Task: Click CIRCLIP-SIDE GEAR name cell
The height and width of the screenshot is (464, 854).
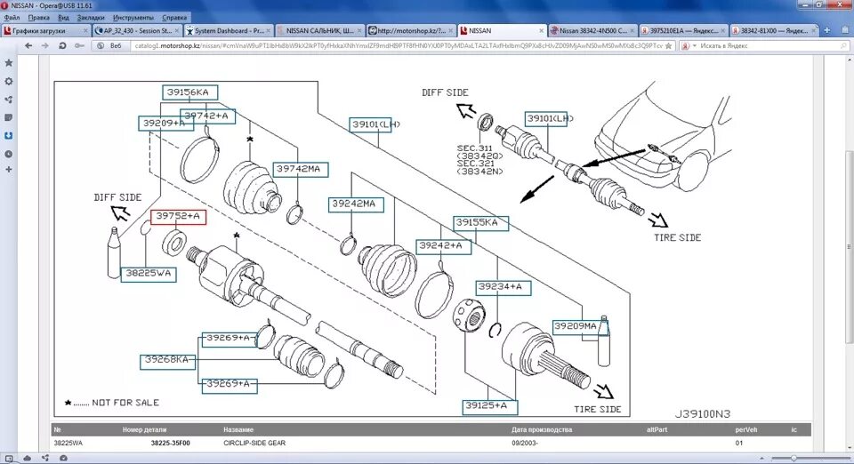Action: click(x=254, y=444)
